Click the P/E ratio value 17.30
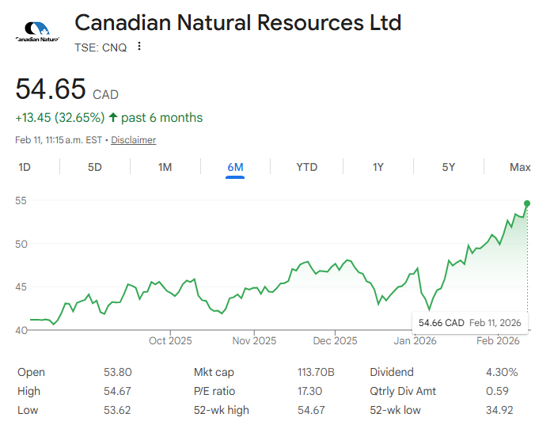 point(309,391)
